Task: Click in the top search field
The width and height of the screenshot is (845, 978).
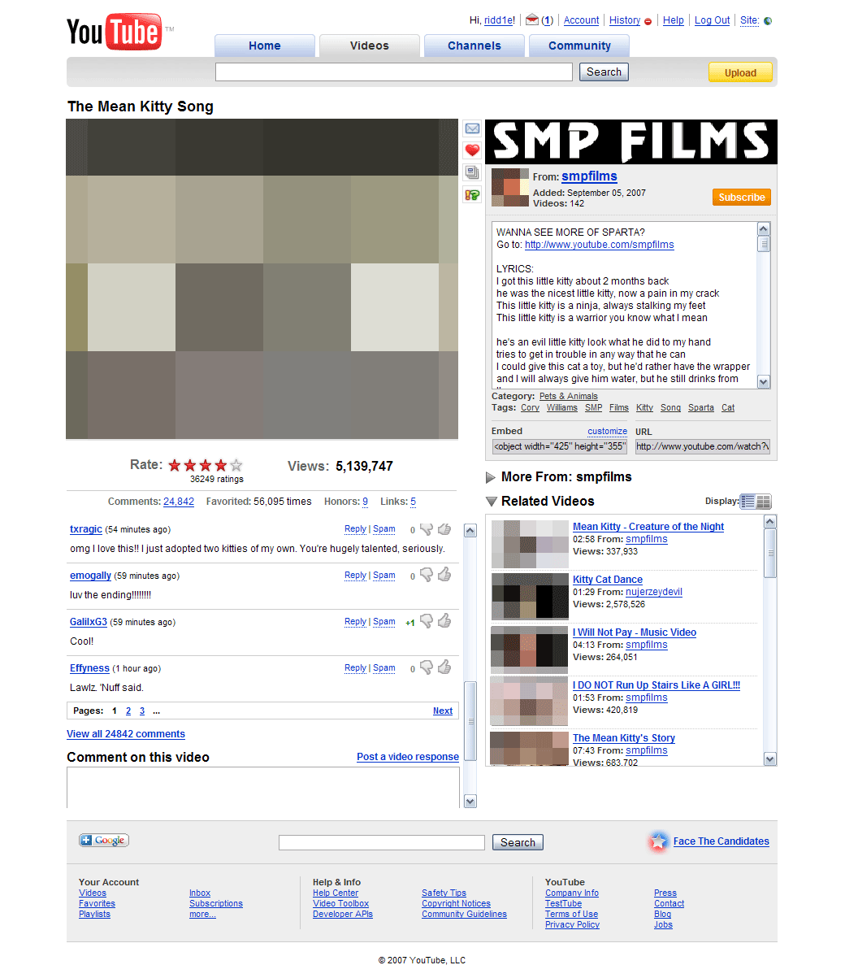Action: tap(394, 72)
